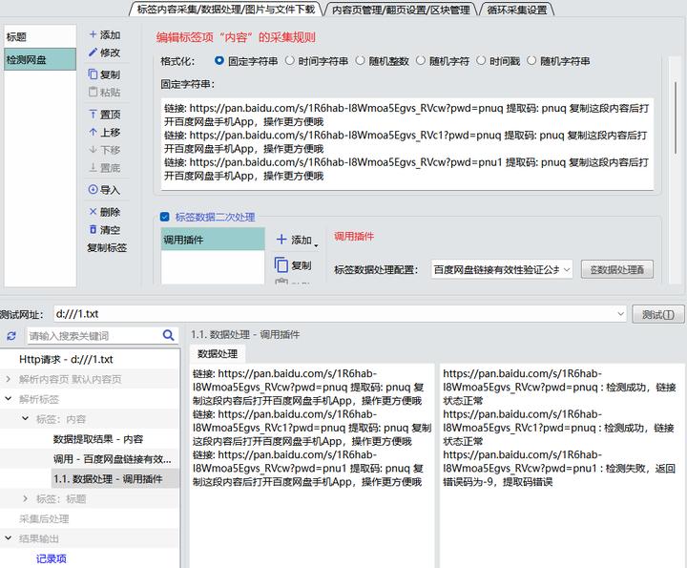This screenshot has width=687, height=568.
Task: Switch to 循环采集设置 tab
Action: click(x=517, y=10)
